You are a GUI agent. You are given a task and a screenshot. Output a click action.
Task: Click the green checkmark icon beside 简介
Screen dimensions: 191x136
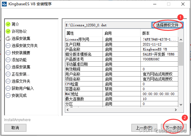[8, 24]
